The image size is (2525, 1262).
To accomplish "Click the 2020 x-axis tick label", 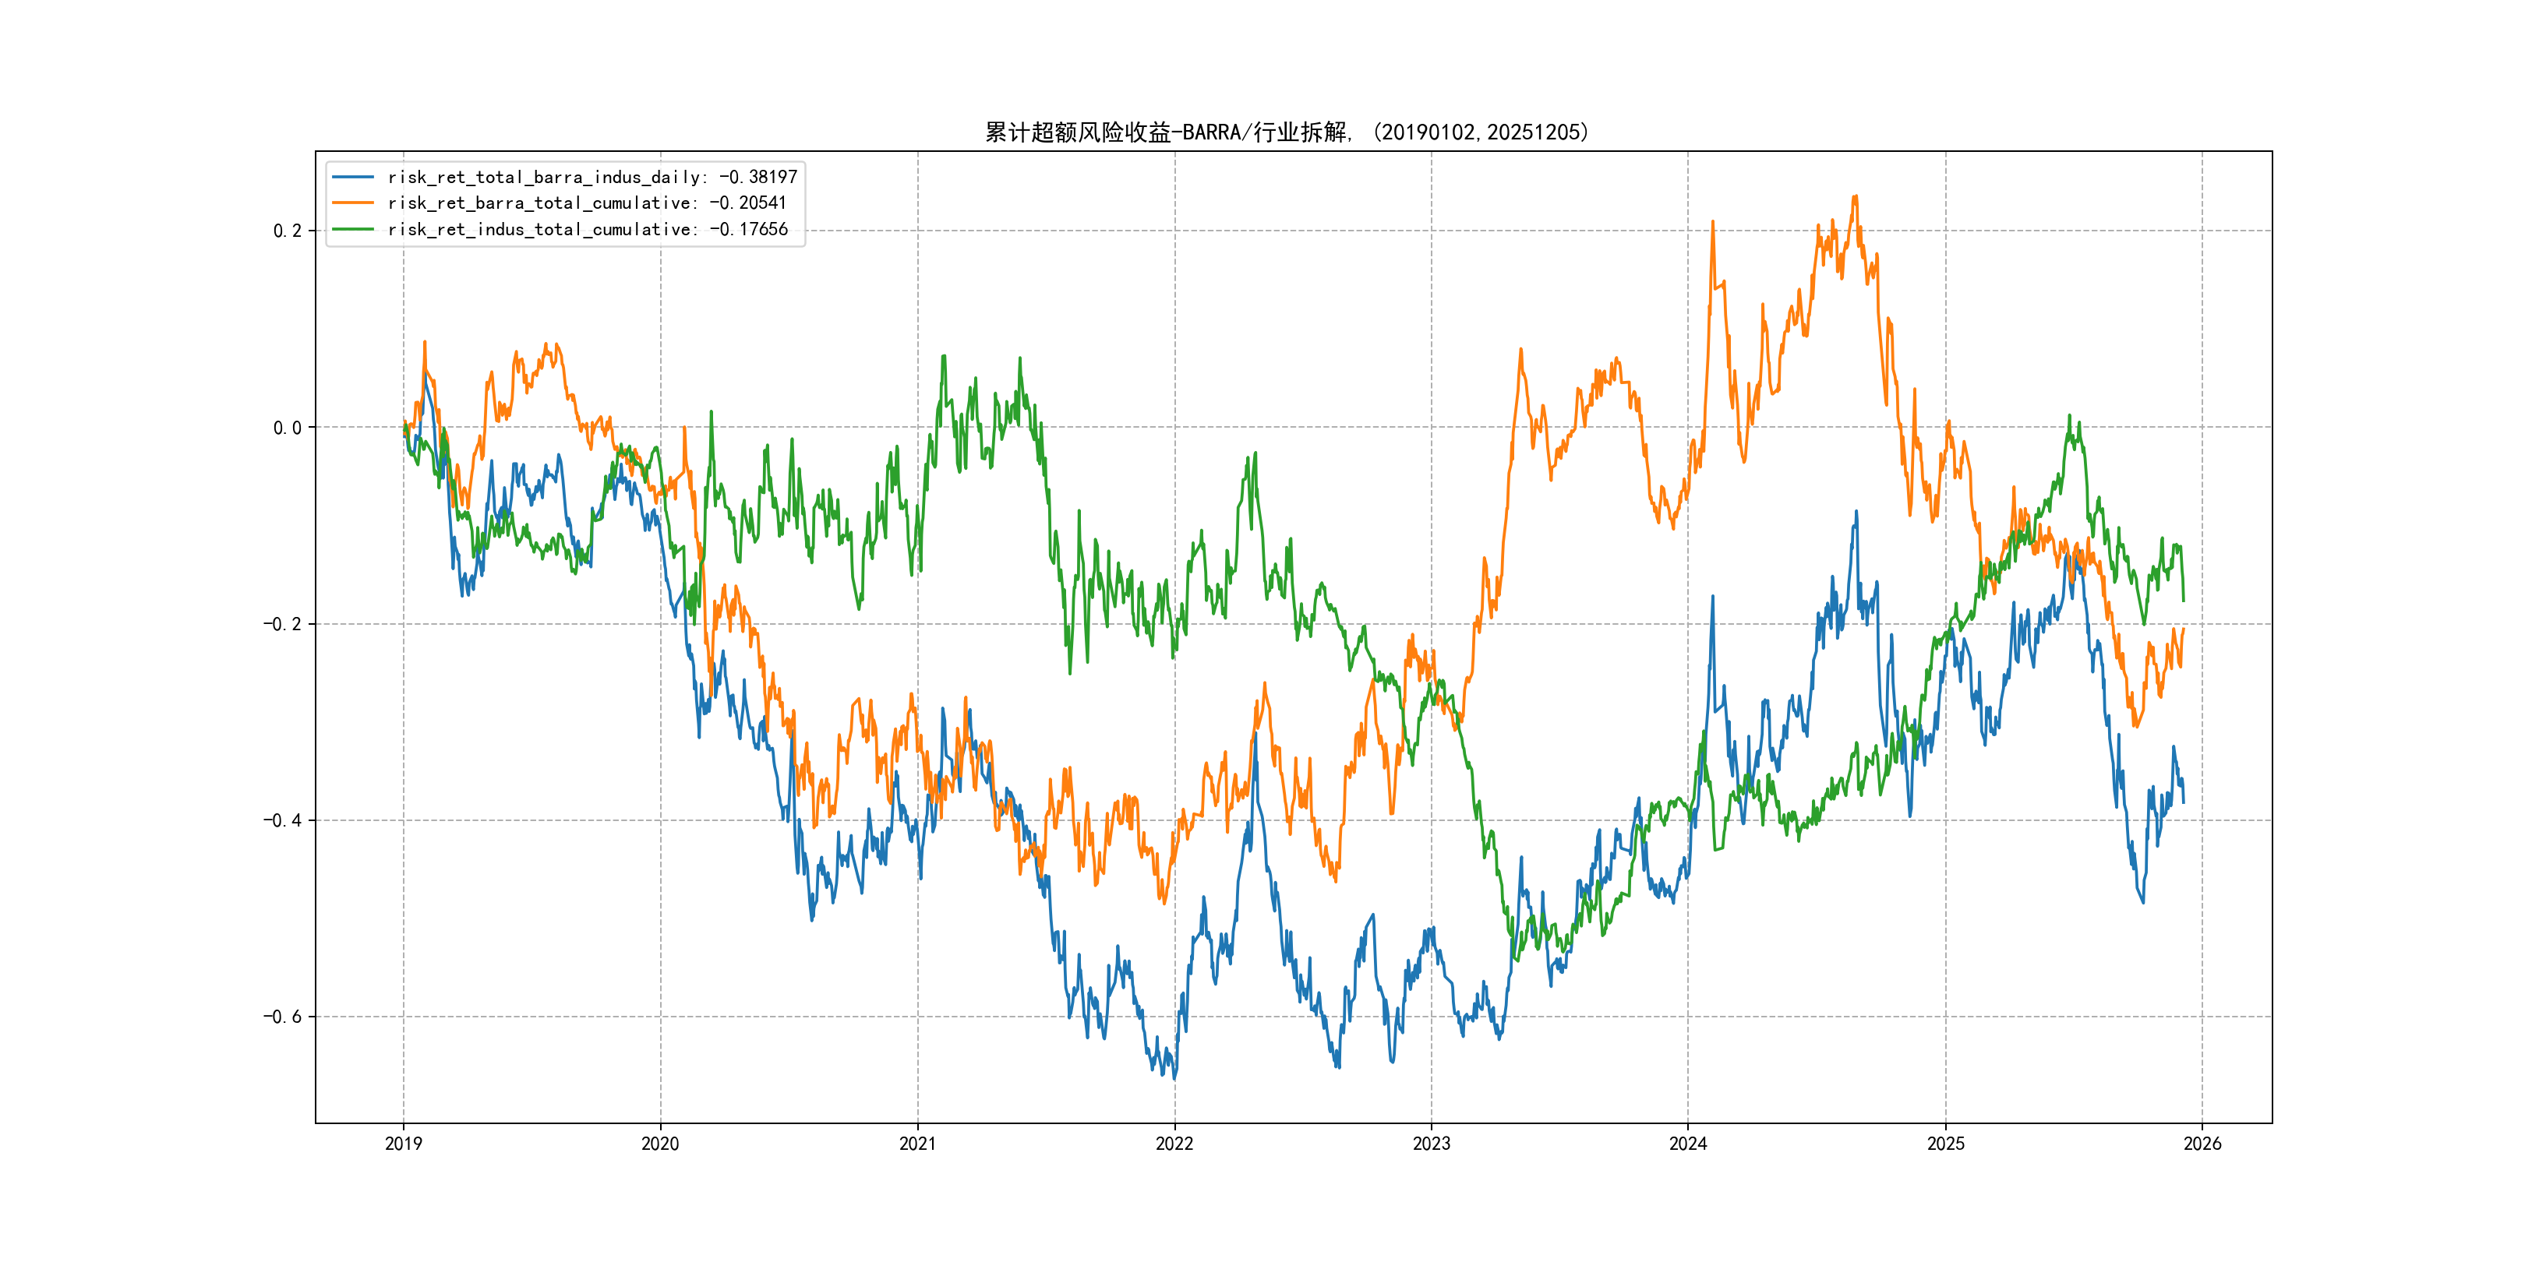I will pos(659,1144).
